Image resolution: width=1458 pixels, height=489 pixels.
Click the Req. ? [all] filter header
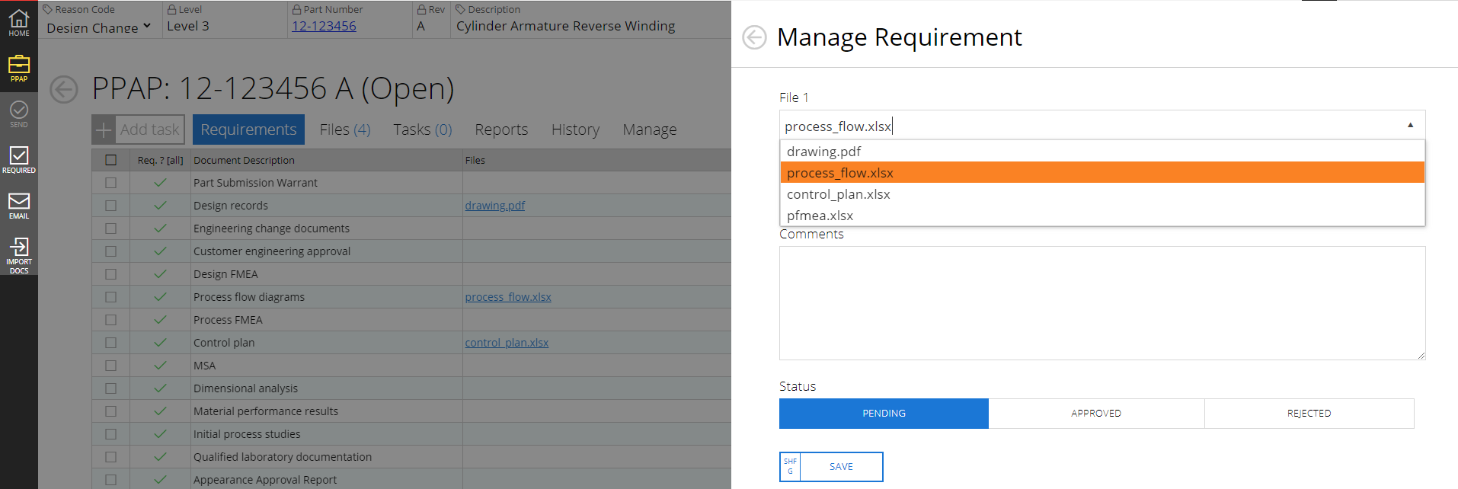pos(160,160)
